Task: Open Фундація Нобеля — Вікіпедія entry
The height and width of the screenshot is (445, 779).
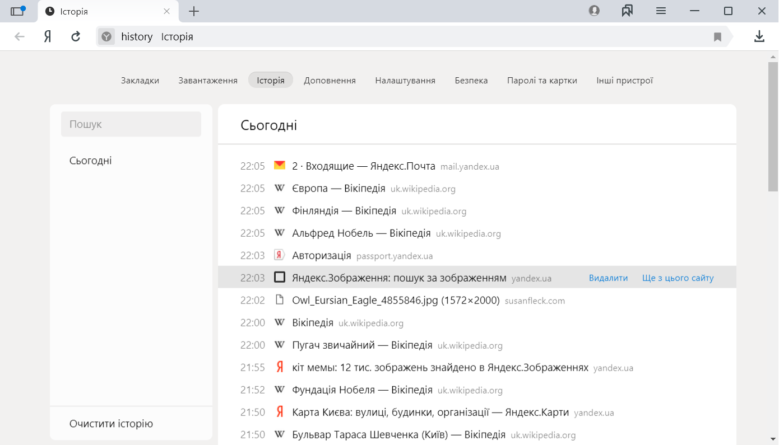Action: [362, 390]
